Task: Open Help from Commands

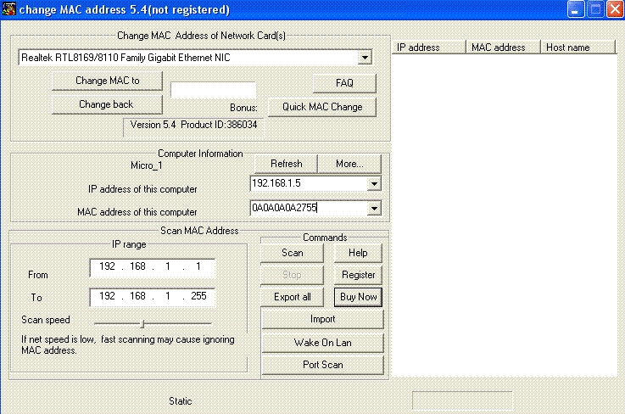Action: 358,253
